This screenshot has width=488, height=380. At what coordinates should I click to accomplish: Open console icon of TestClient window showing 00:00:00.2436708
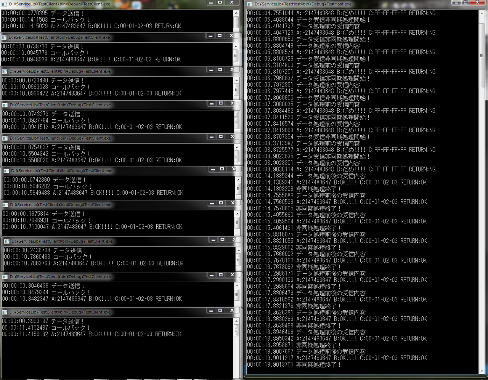[x=7, y=241]
